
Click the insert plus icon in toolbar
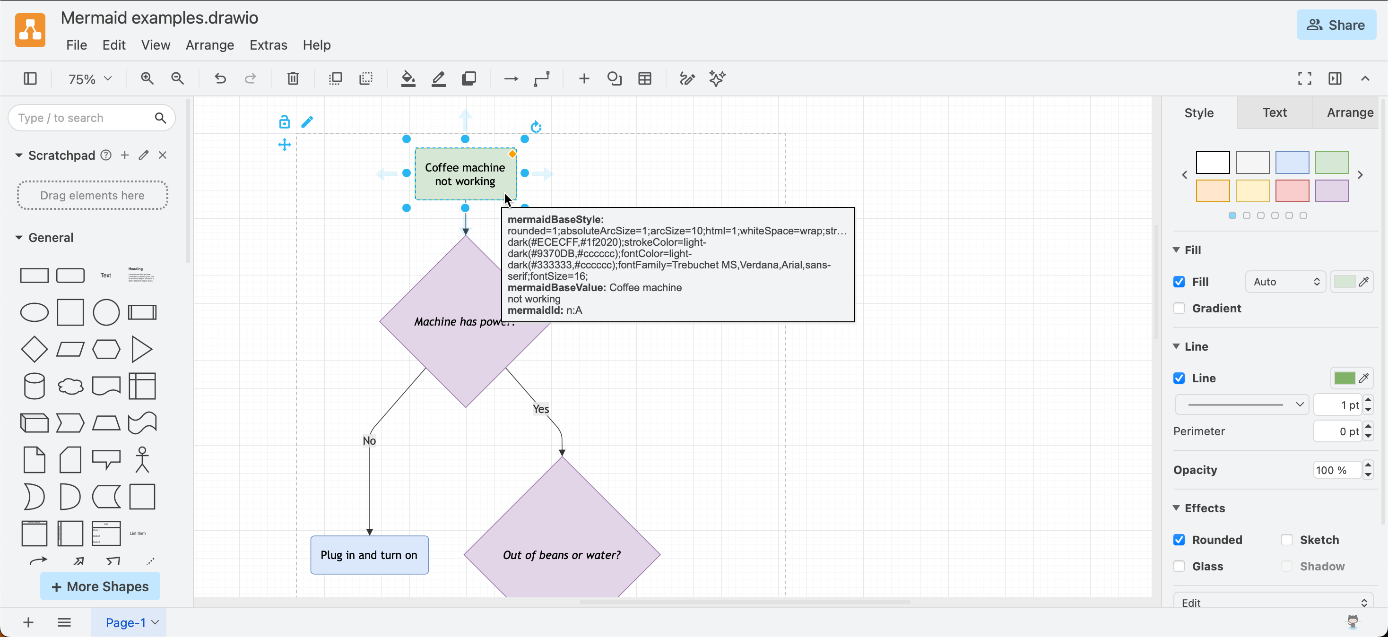tap(583, 78)
